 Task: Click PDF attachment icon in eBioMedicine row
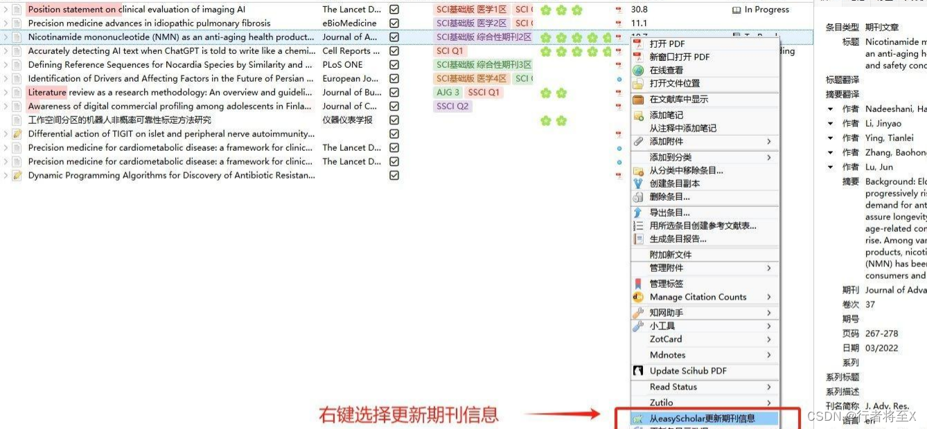619,24
